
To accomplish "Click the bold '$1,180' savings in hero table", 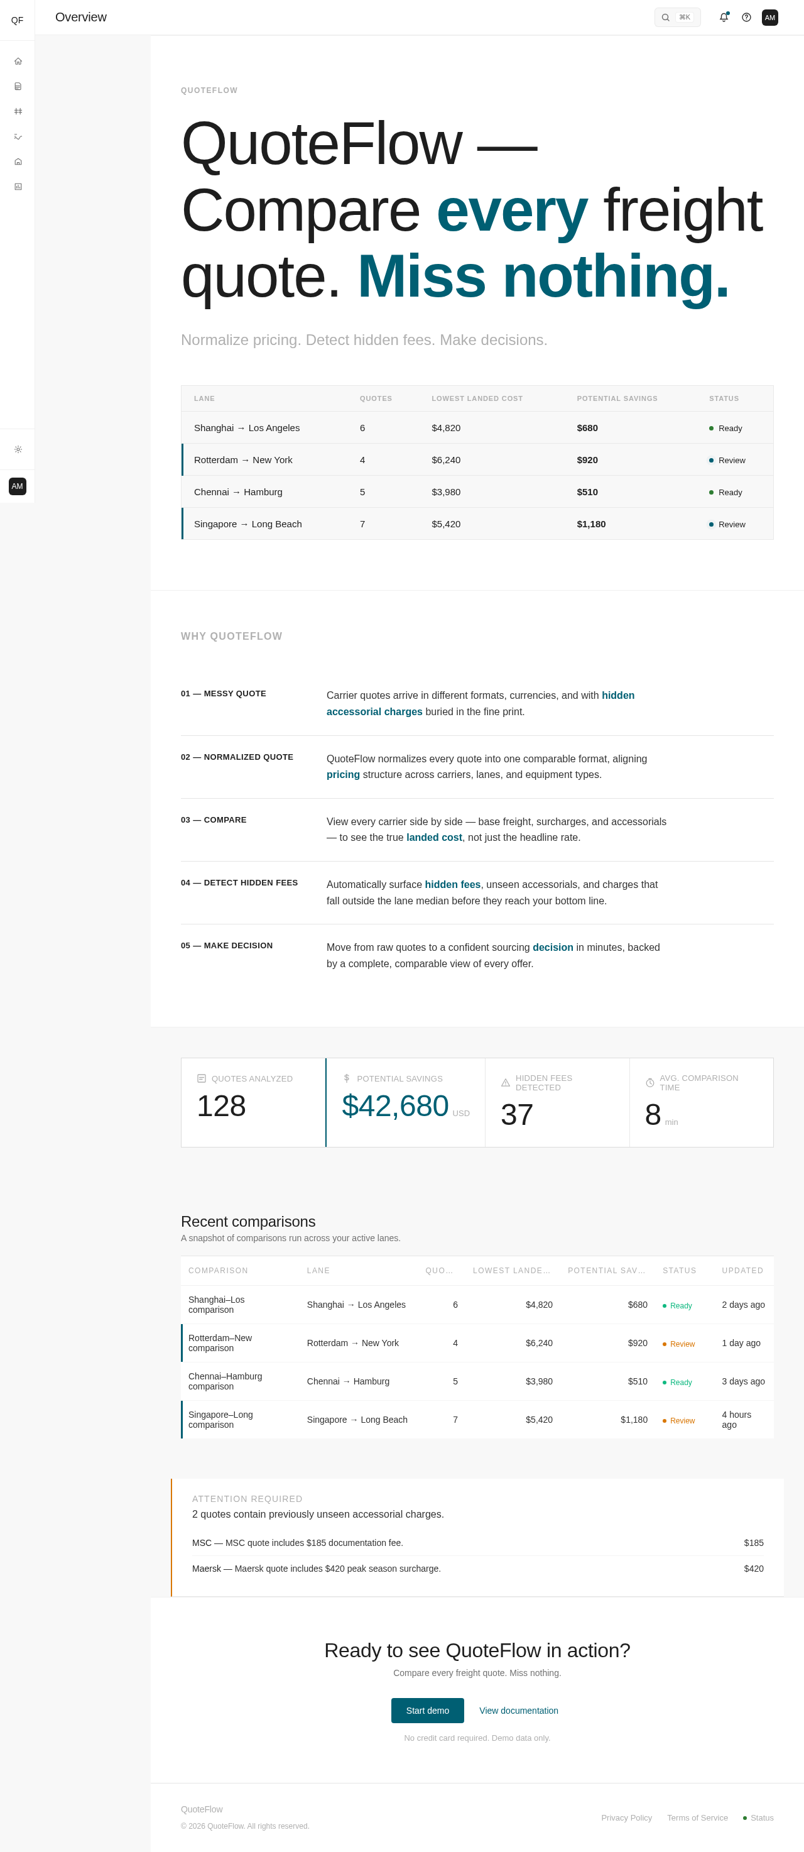I will pyautogui.click(x=590, y=524).
